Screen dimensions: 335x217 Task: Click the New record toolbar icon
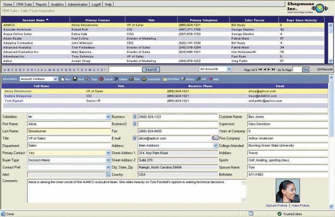point(63,79)
